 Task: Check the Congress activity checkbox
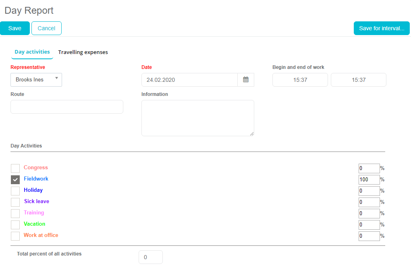pos(15,168)
